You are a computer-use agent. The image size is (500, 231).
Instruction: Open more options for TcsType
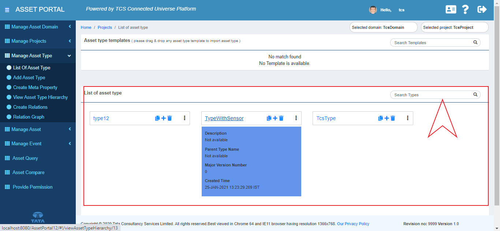408,118
